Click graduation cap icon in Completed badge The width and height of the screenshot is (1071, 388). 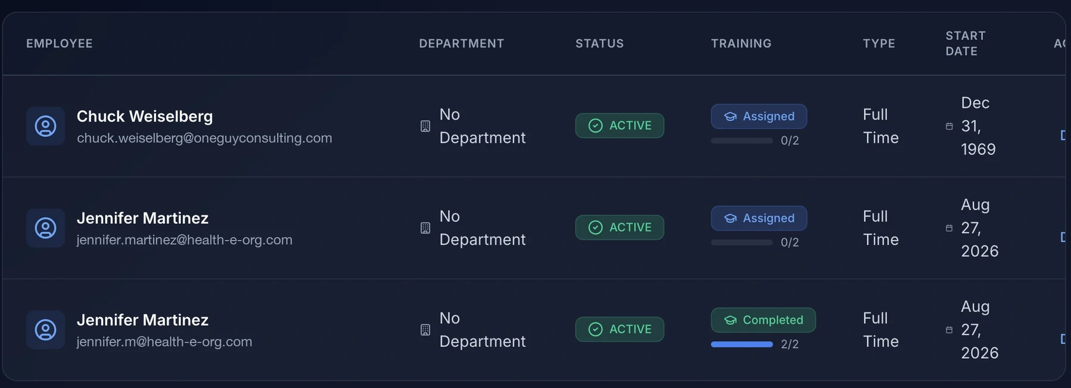pos(731,320)
